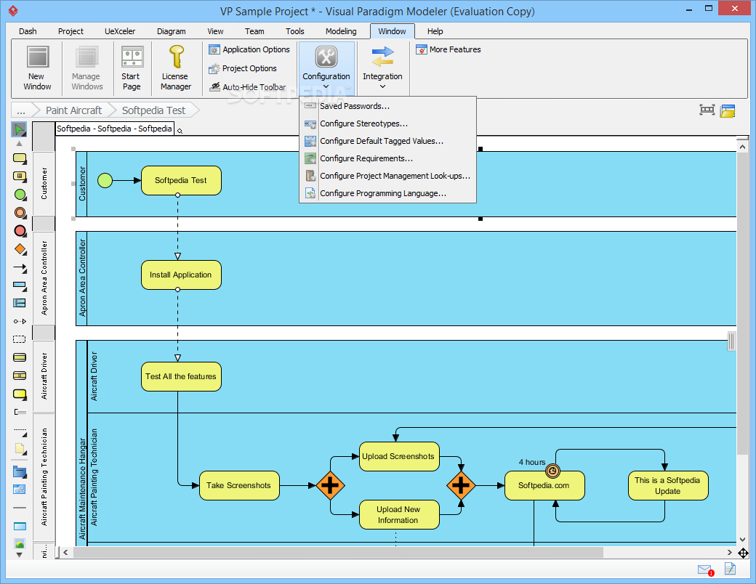
Task: Select the orange Intermediate Event tool
Action: click(x=20, y=213)
